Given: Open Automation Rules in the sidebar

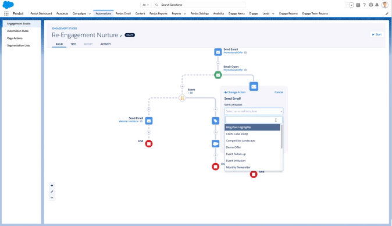Looking at the screenshot, I should (18, 31).
